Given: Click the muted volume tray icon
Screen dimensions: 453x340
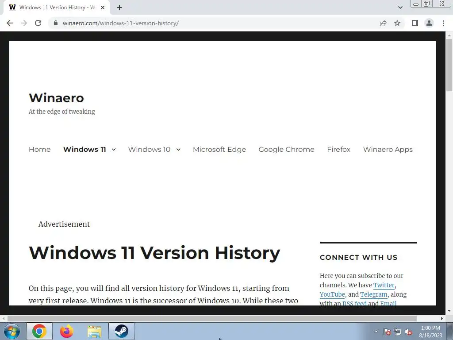Looking at the screenshot, I should [408, 332].
